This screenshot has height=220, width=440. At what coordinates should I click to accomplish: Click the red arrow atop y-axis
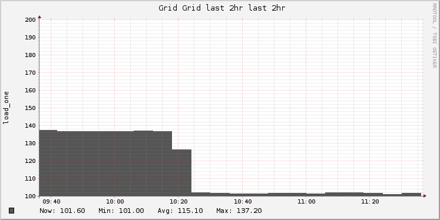click(x=39, y=17)
